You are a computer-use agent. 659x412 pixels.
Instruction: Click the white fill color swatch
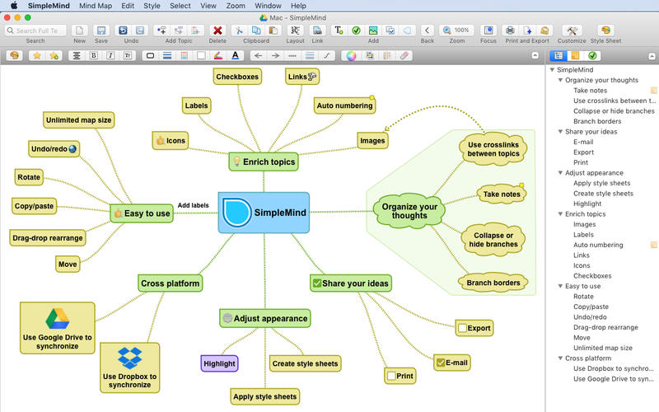pyautogui.click(x=201, y=55)
